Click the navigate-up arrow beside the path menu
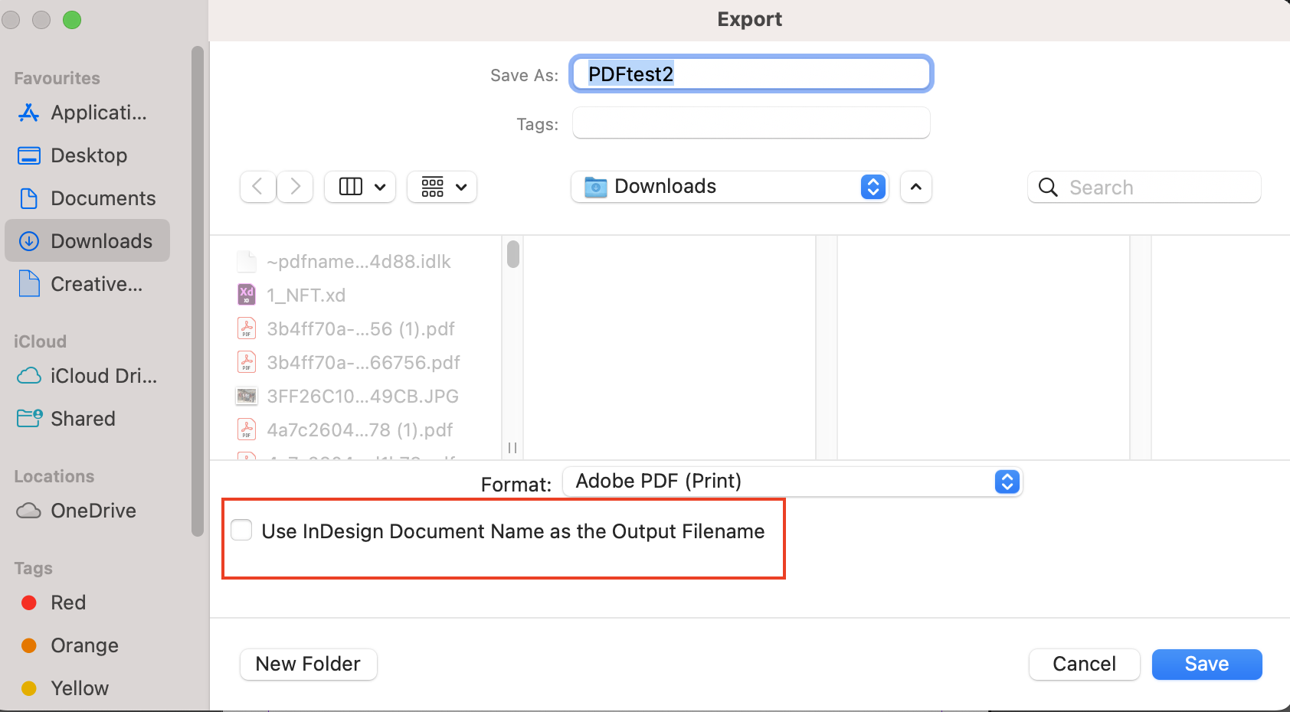The height and width of the screenshot is (712, 1290). coord(916,187)
